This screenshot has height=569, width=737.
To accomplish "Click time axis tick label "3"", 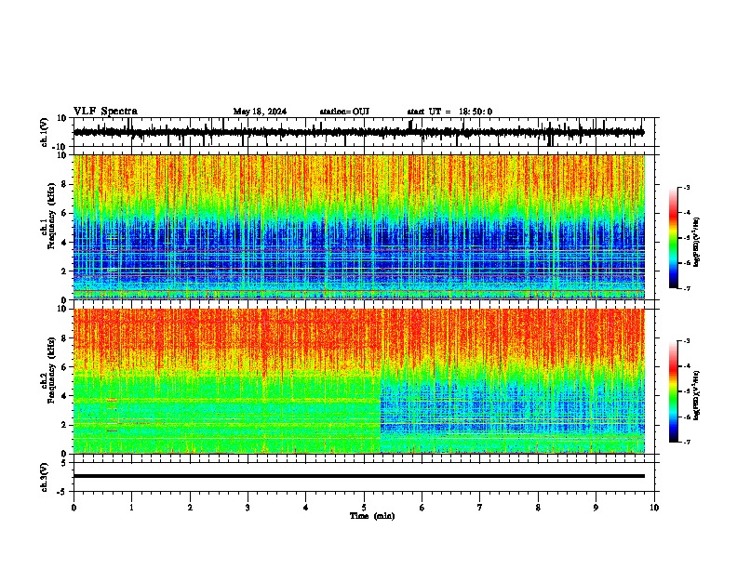I will tap(248, 508).
